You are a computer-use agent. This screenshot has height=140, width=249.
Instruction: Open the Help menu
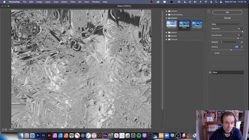pyautogui.click(x=105, y=2)
